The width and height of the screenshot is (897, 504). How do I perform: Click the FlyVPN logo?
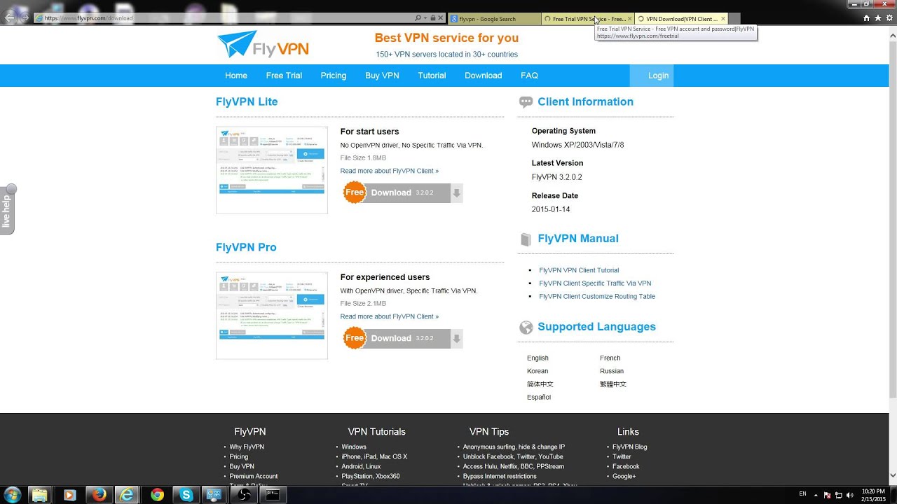tap(263, 44)
